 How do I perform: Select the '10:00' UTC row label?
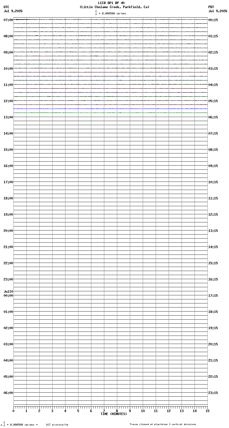pyautogui.click(x=8, y=69)
